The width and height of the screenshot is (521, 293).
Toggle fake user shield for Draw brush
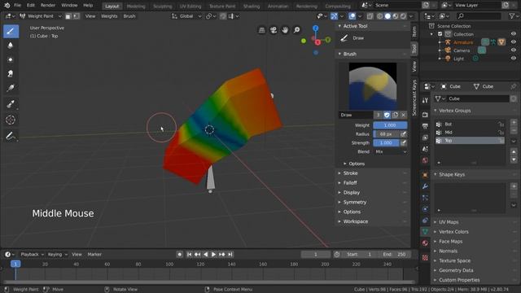pyautogui.click(x=387, y=115)
